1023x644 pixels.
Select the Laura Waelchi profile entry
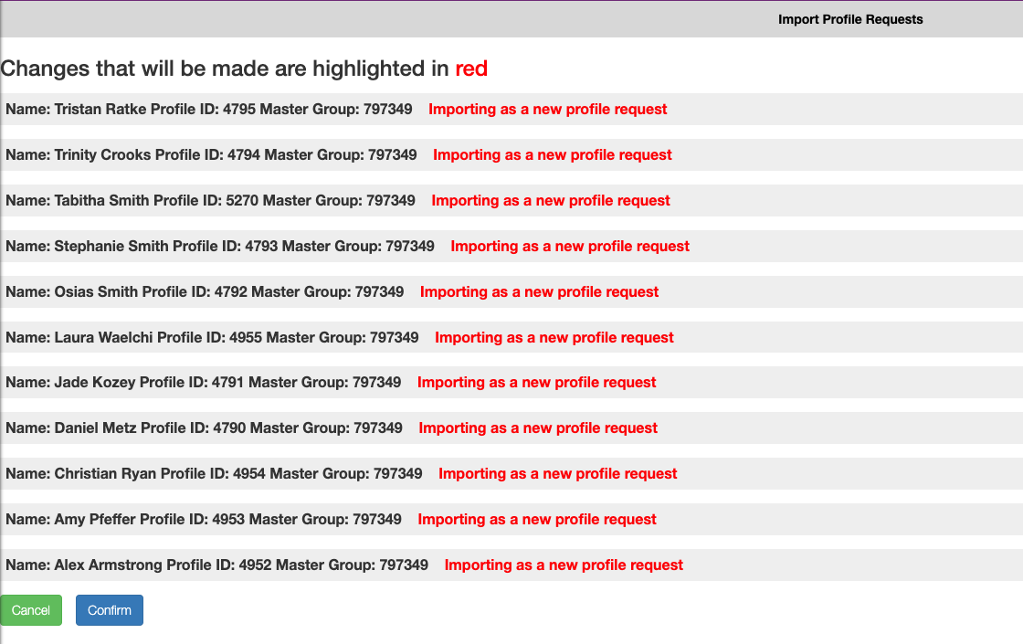point(212,338)
